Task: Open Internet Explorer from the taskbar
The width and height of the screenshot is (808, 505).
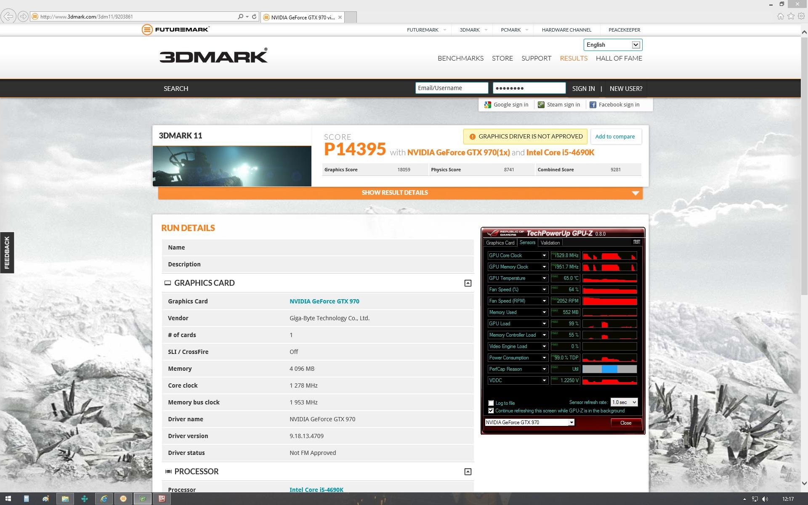Action: coord(104,499)
